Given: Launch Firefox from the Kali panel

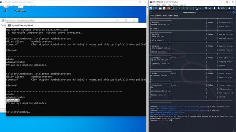Looking at the screenshot, I should coord(169,8).
